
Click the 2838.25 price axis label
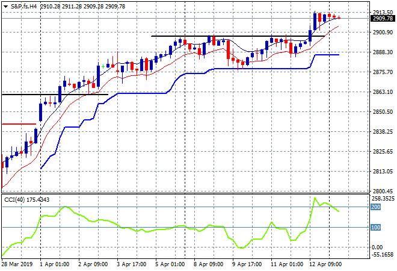(x=383, y=131)
